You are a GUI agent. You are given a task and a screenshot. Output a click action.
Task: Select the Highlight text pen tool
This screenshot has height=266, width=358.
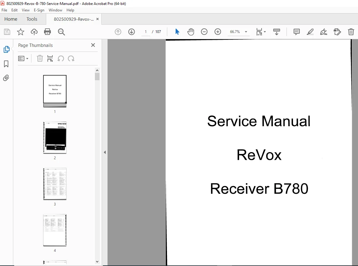(x=310, y=32)
